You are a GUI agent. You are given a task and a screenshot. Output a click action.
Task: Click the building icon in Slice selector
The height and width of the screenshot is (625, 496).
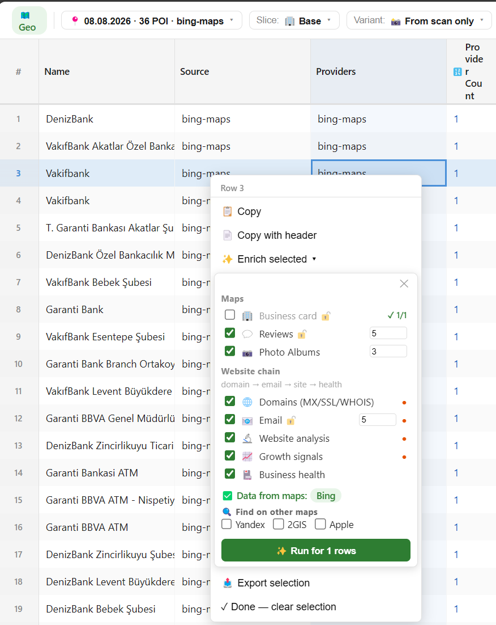click(290, 21)
